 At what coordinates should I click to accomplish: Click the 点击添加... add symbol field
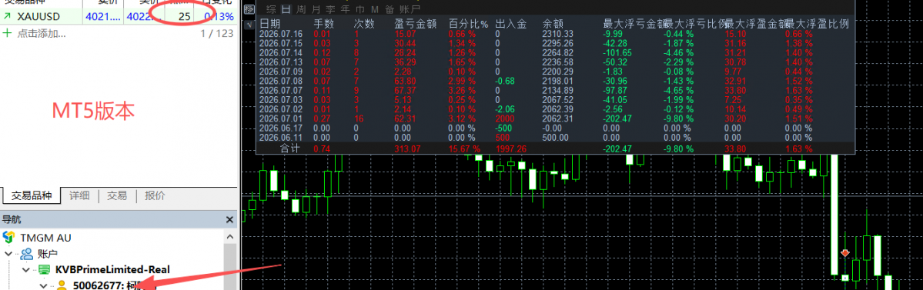pyautogui.click(x=42, y=33)
